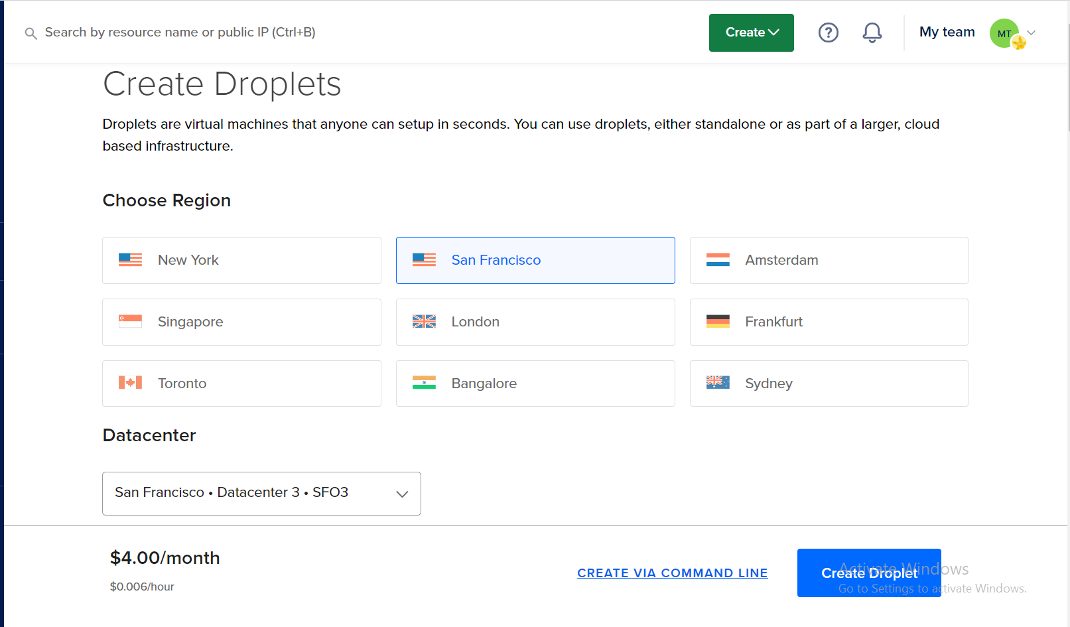The image size is (1070, 627).
Task: Click the Australian flag icon for Sydney
Action: (x=718, y=383)
